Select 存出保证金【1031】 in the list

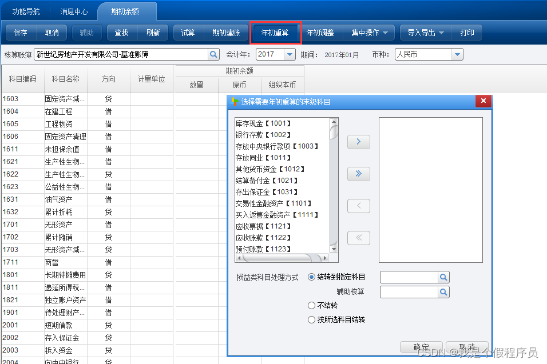(x=267, y=192)
